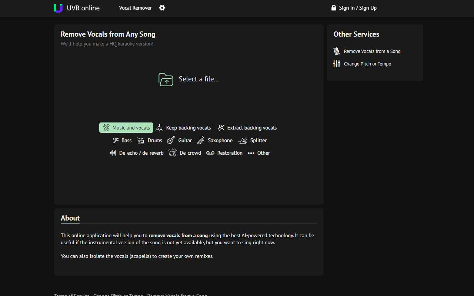Select the Keep backing vocals mode

pyautogui.click(x=183, y=128)
